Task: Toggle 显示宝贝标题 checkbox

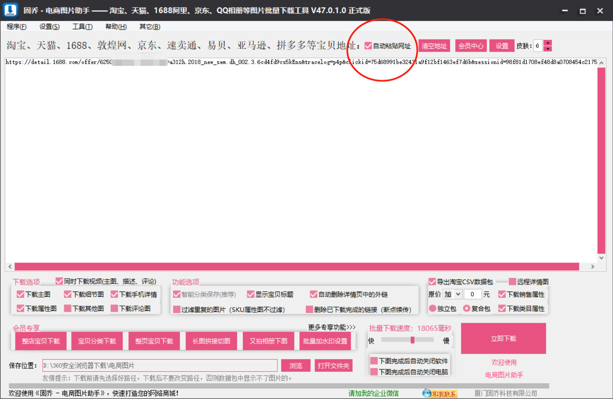Action: [x=250, y=295]
